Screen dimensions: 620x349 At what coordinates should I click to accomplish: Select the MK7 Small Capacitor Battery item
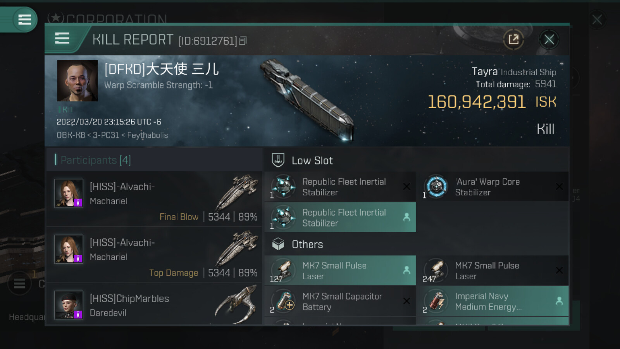pyautogui.click(x=340, y=301)
